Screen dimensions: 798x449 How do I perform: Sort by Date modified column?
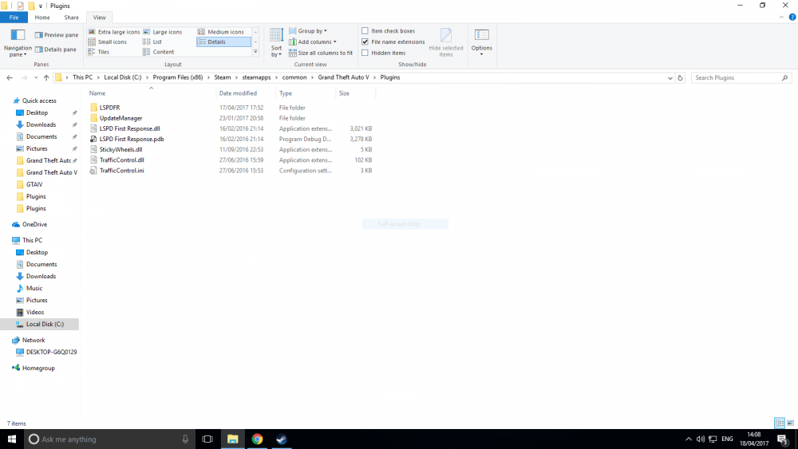pos(238,93)
